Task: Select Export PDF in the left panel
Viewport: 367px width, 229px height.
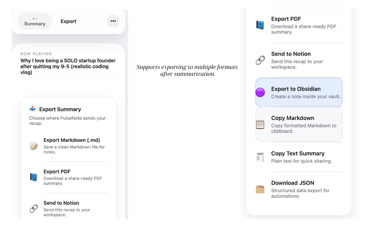Action: tap(68, 177)
